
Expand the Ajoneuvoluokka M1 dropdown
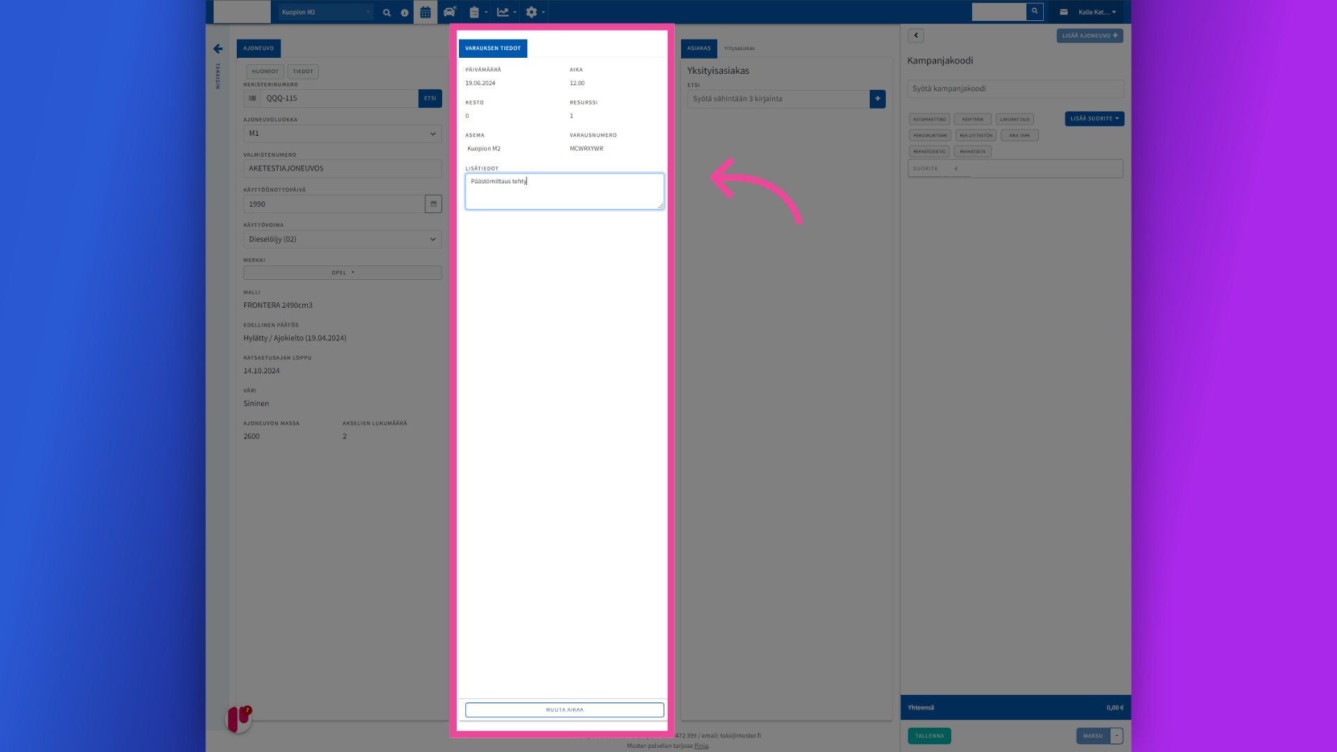click(x=343, y=134)
